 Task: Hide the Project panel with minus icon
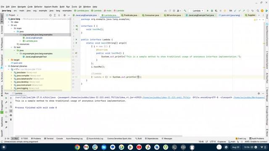pos(69,15)
